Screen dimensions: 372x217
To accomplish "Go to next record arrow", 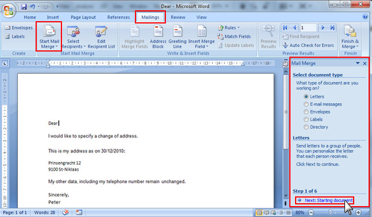I will click(x=323, y=27).
